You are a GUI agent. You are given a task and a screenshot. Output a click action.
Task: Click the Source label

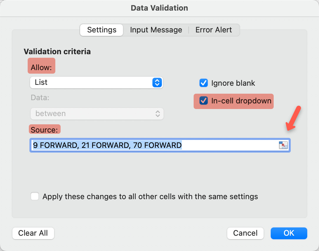pyautogui.click(x=44, y=130)
